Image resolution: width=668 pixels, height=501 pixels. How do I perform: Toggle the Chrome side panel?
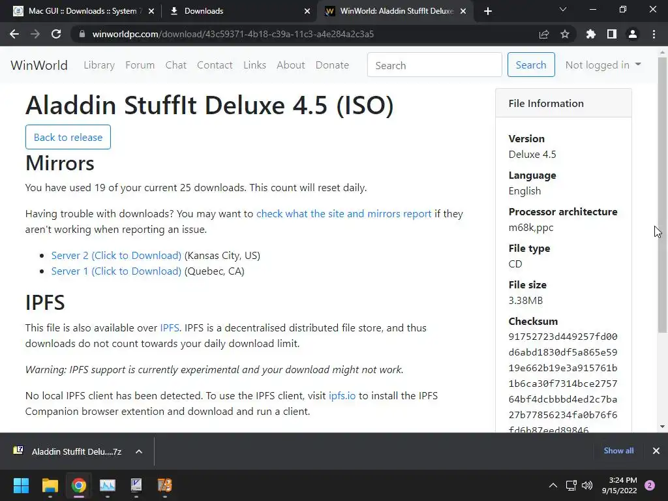pos(612,34)
